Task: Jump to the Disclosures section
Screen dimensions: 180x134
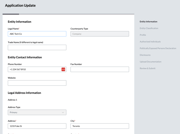Action: [145, 55]
